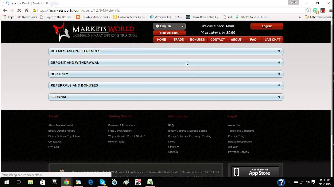The image size is (334, 187).
Task: Expand the Journal section
Action: [166, 97]
